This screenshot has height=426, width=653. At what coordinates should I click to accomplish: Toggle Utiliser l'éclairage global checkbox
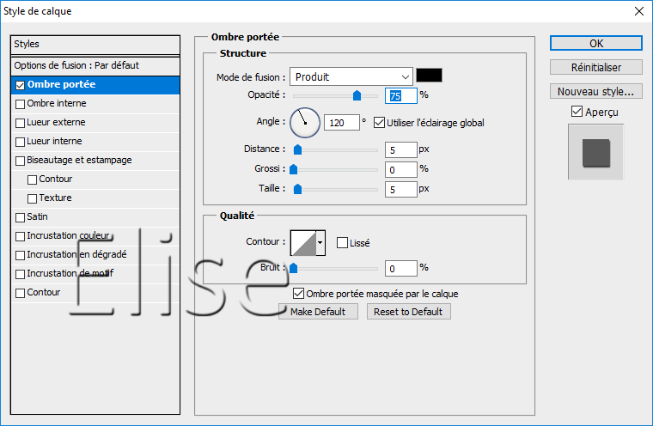[379, 123]
